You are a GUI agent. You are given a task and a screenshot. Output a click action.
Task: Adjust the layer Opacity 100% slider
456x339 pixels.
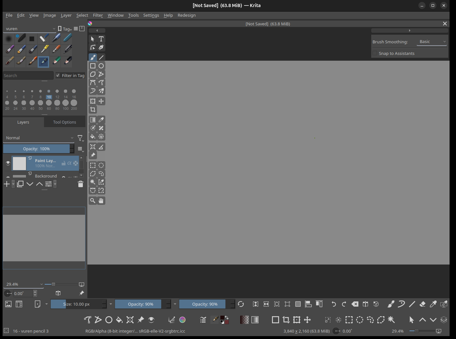[36, 149]
